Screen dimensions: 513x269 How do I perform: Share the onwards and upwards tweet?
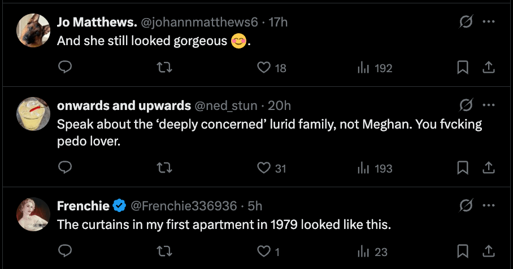489,168
